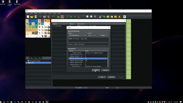Open the Database gear icon

pos(100,17)
